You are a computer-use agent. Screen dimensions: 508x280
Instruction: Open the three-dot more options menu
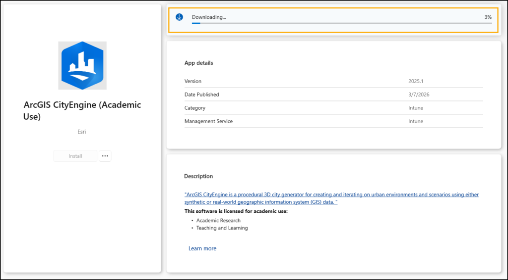tap(105, 156)
